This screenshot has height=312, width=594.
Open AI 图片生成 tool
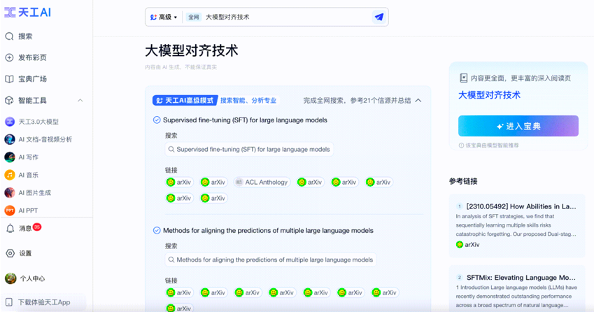point(28,193)
